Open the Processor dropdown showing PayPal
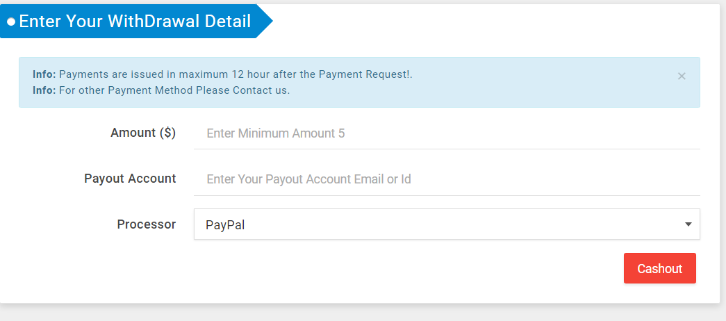 pyautogui.click(x=446, y=224)
